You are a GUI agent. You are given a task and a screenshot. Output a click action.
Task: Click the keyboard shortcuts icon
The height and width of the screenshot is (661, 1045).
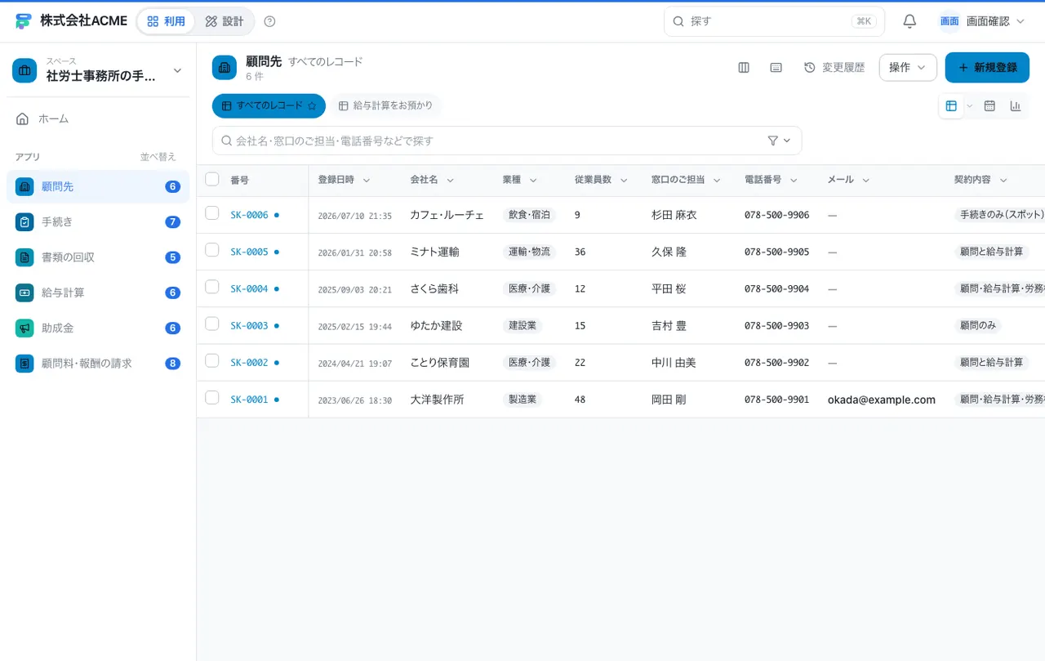pyautogui.click(x=776, y=68)
